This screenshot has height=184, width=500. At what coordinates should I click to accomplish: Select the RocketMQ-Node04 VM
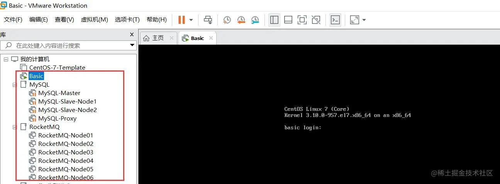coord(66,161)
